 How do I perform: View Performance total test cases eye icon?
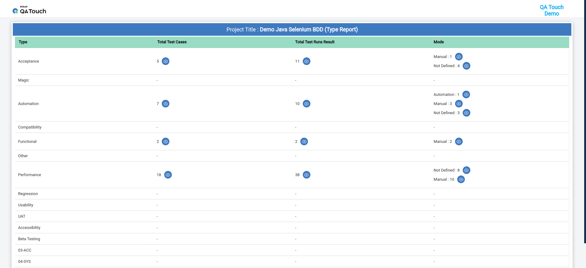(x=168, y=175)
